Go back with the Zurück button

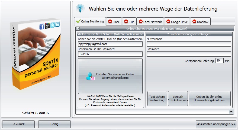[x=18, y=124]
